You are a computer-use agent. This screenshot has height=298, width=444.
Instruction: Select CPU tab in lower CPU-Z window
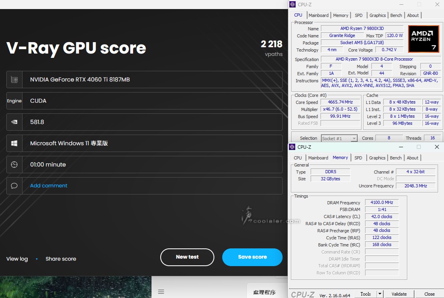tap(298, 158)
